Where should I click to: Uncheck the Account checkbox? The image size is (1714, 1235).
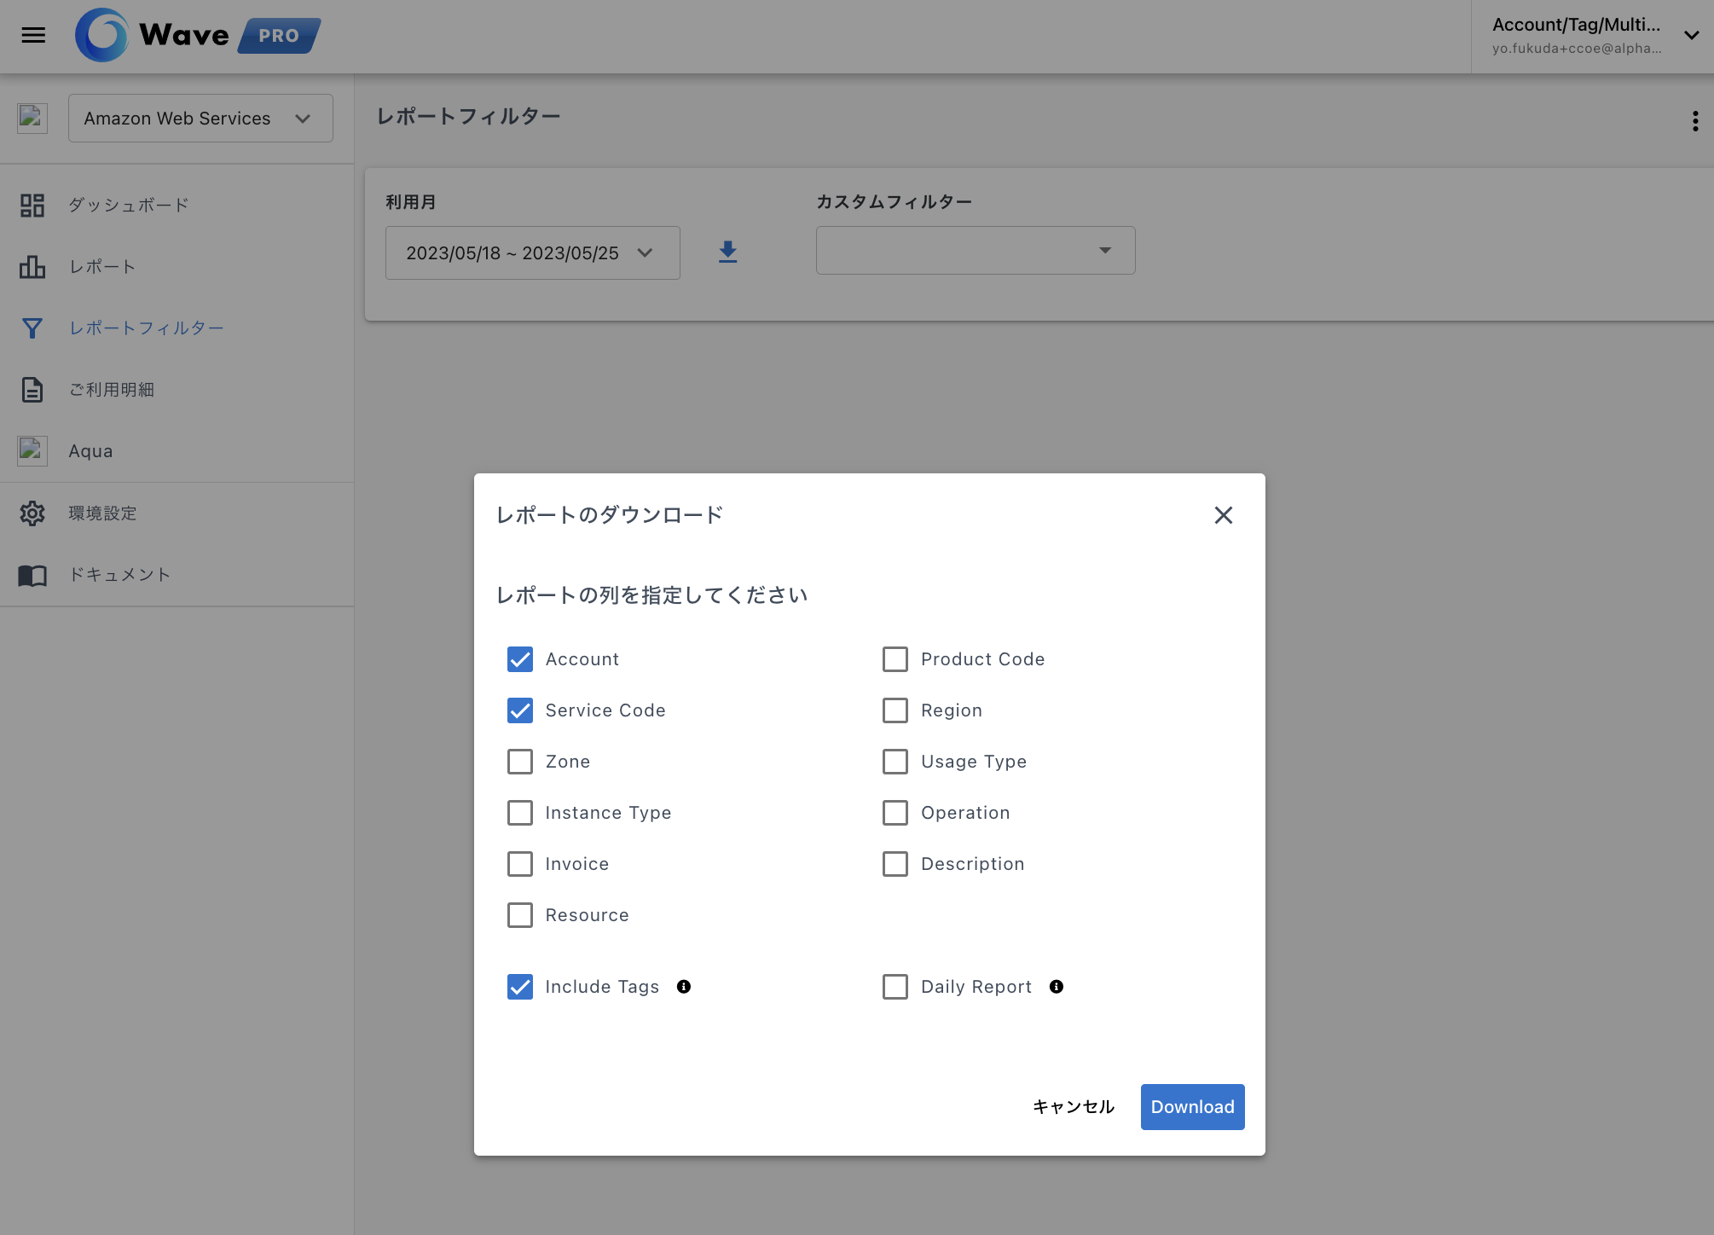tap(520, 659)
